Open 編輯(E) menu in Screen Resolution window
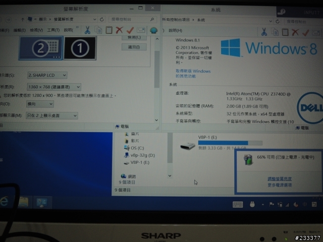The height and width of the screenshot is (242, 323). [20, 30]
